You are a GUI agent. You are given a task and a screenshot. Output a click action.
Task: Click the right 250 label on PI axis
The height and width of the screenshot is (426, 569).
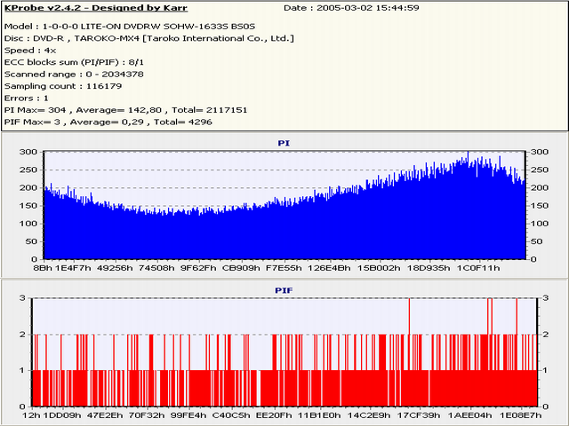(x=540, y=170)
